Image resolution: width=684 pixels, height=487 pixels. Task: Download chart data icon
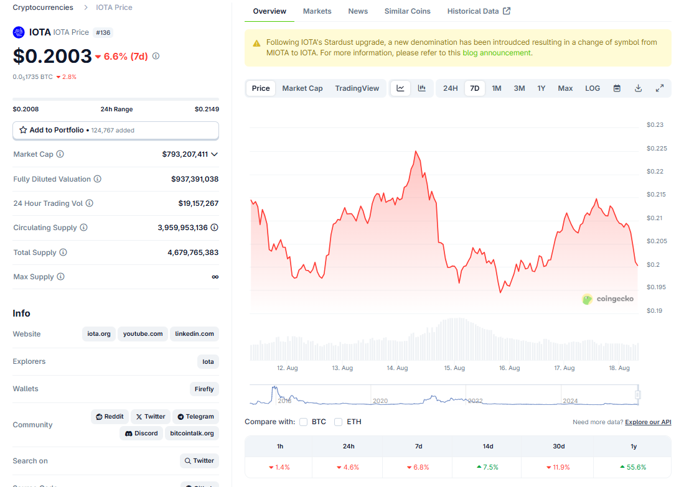coord(638,88)
